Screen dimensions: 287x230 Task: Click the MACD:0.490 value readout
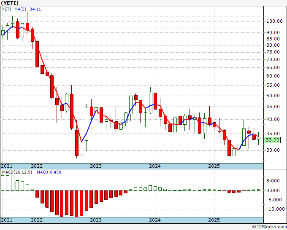coord(49,172)
